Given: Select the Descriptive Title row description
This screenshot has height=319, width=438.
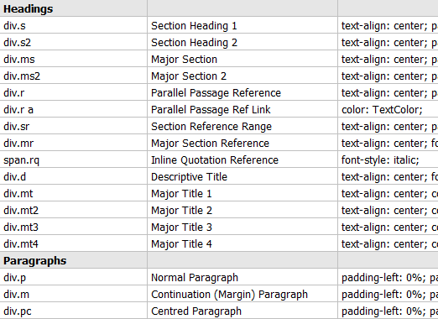Looking at the screenshot, I should [242, 176].
